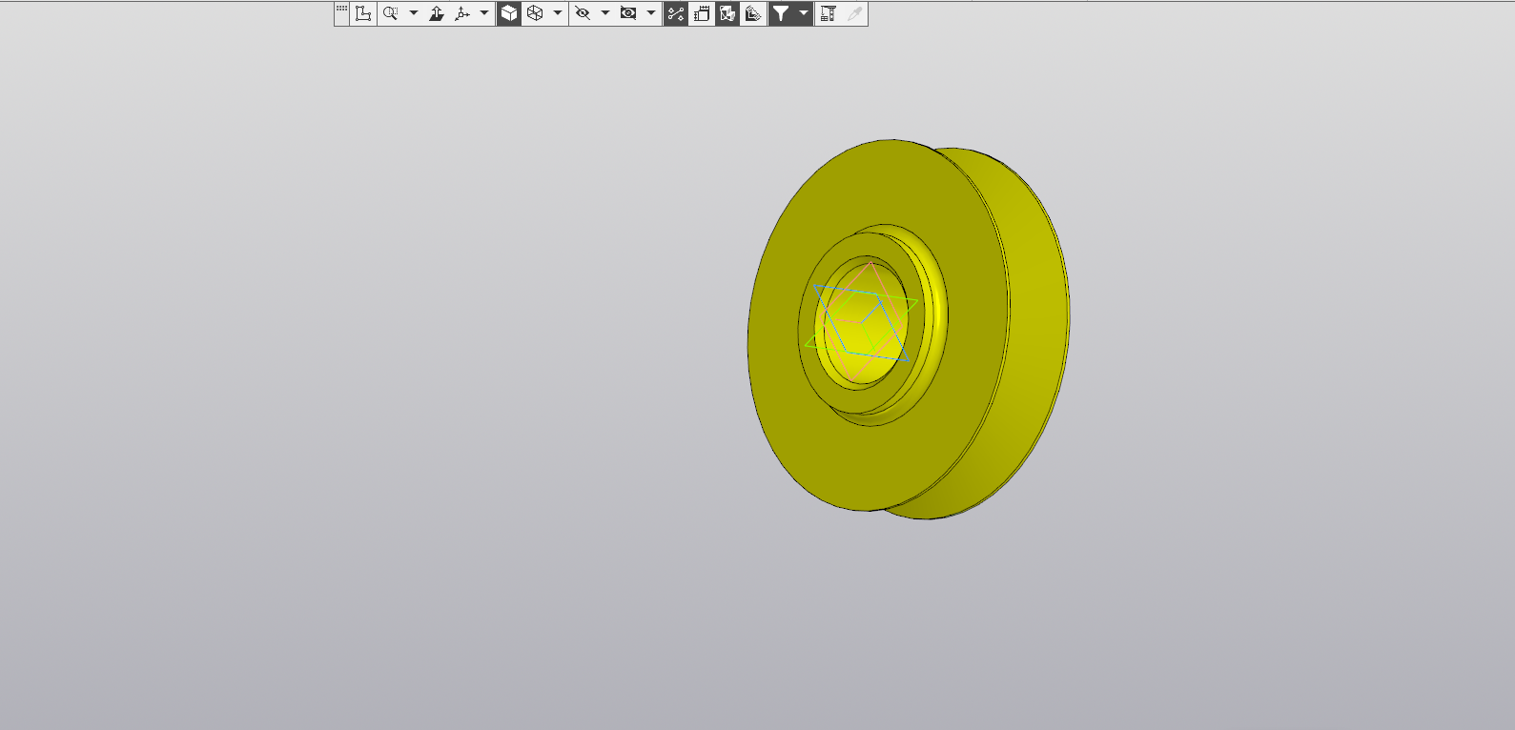Click the normal-to view arrow icon
The image size is (1515, 730).
[437, 13]
